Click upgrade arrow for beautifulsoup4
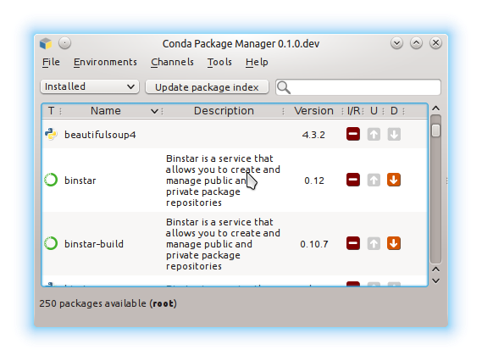Image resolution: width=482 pixels, height=361 pixels. point(374,135)
